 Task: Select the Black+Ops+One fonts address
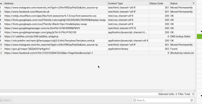pos(46,24)
